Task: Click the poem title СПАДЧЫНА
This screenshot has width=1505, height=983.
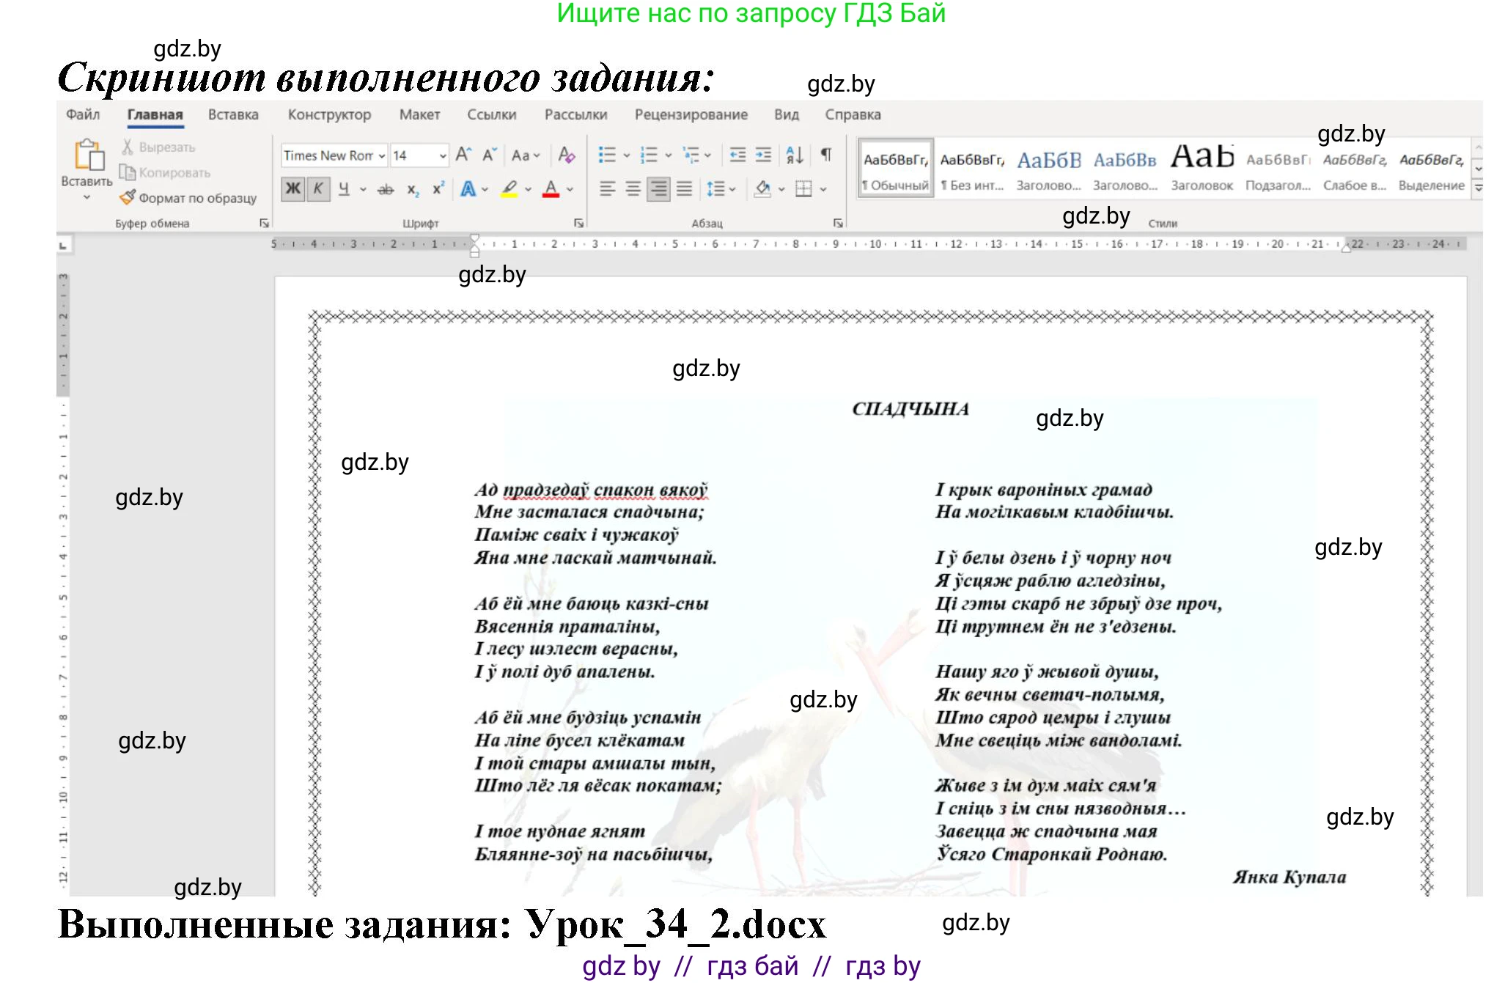Action: click(x=910, y=409)
